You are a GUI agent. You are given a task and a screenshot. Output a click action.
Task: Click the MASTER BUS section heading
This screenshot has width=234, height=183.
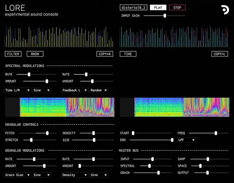coord(129,151)
